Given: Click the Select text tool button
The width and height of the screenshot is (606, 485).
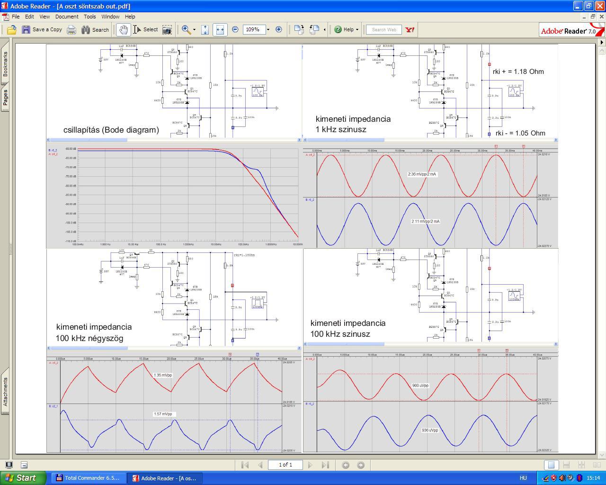Looking at the screenshot, I should (x=145, y=30).
